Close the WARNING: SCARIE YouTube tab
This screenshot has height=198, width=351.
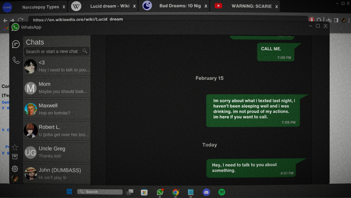coord(277,7)
